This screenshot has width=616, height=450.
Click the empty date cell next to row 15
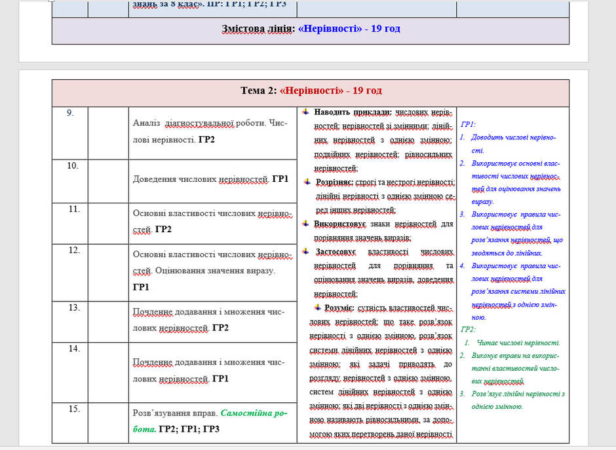point(108,423)
